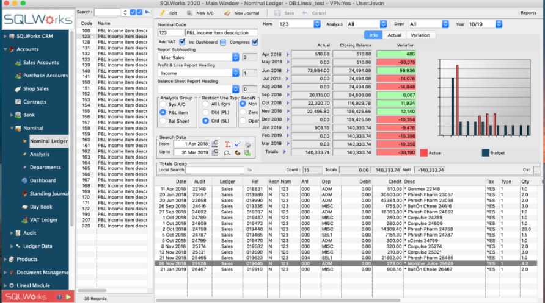Switch to the Variation tab

(420, 35)
